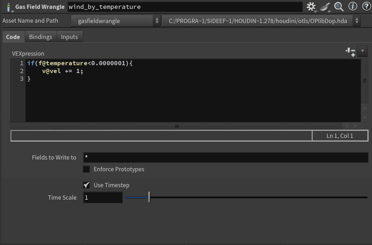
Task: Click the Gas Field Wrangle node icon
Action: pyautogui.click(x=9, y=7)
